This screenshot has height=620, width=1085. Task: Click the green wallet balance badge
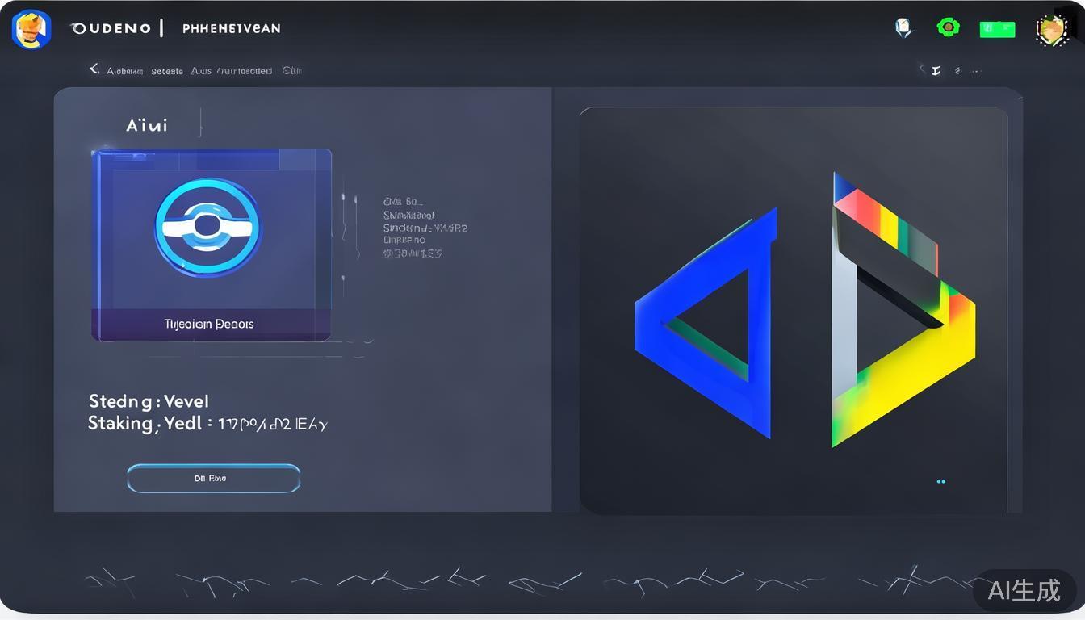pyautogui.click(x=997, y=27)
